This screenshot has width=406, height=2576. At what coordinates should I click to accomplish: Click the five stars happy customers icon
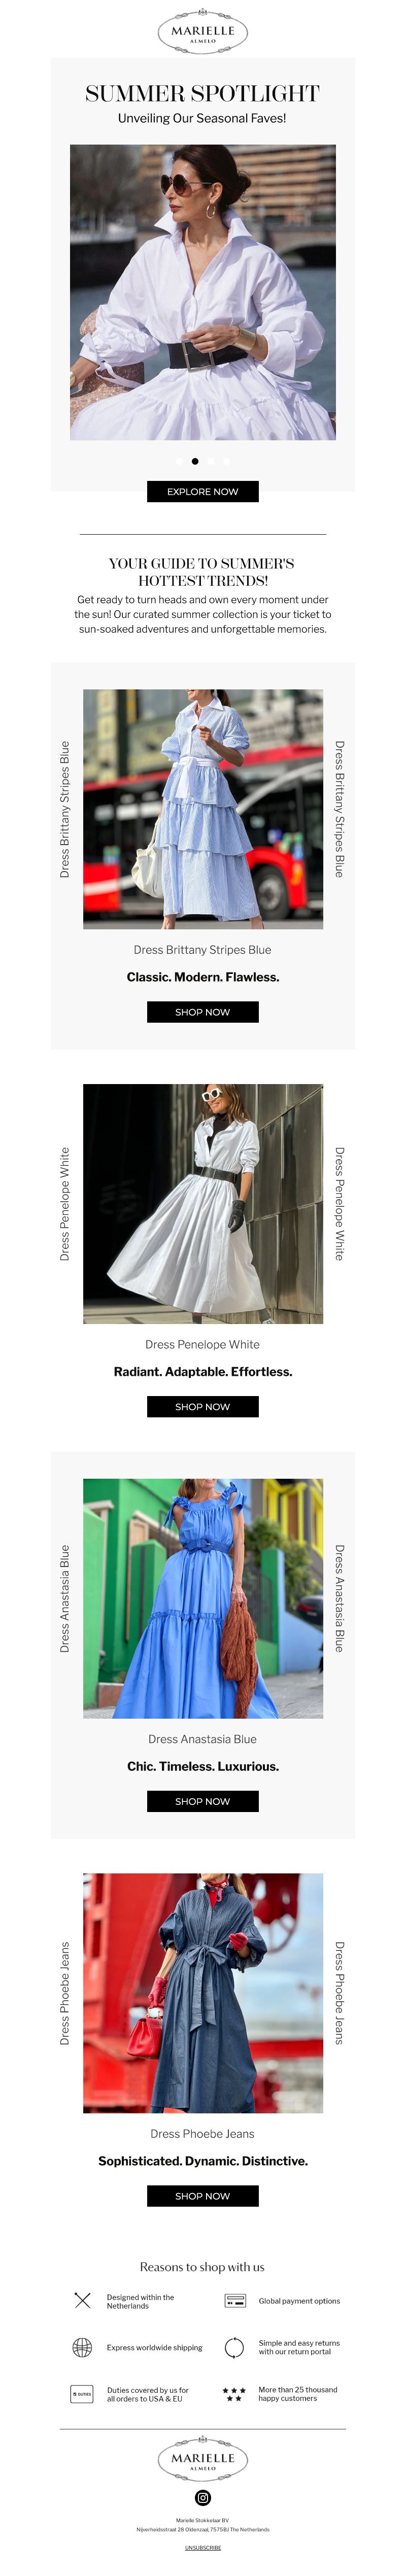[x=234, y=2394]
